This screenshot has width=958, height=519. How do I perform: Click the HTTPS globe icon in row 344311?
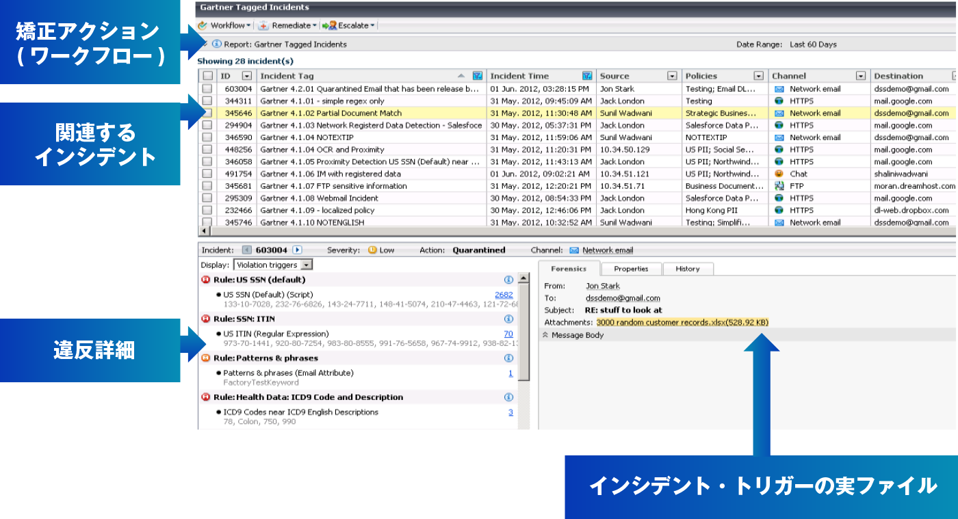(779, 101)
